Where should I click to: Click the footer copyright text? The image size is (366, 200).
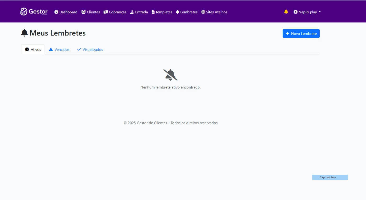click(170, 123)
